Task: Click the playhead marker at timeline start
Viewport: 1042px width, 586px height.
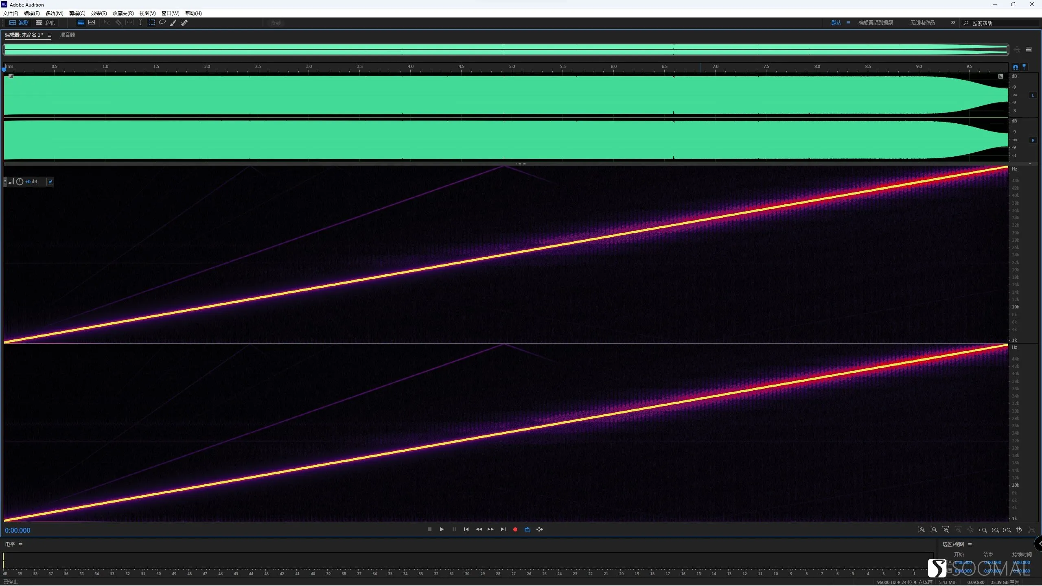Action: coord(4,70)
